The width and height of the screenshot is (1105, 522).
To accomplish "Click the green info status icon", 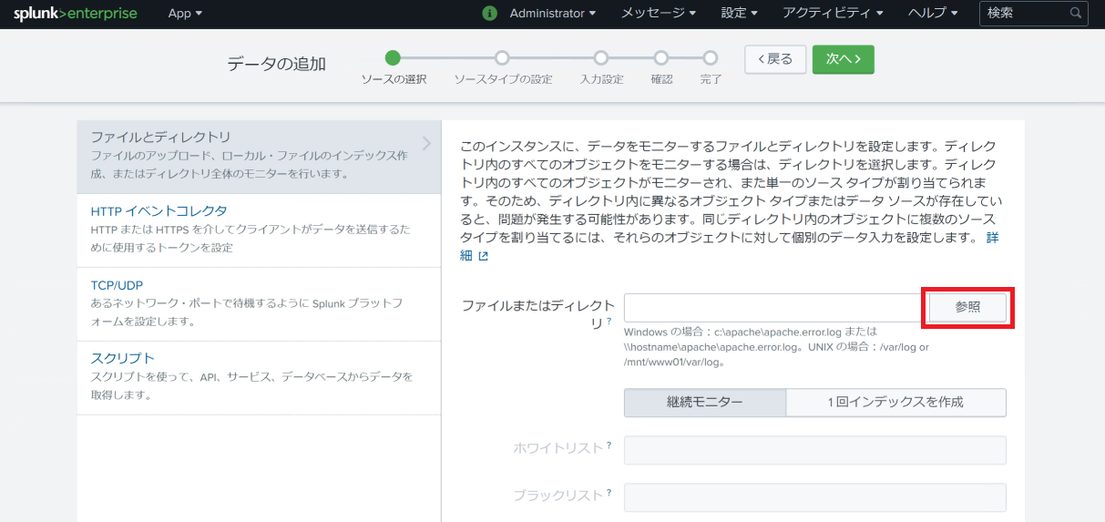I will [x=490, y=14].
